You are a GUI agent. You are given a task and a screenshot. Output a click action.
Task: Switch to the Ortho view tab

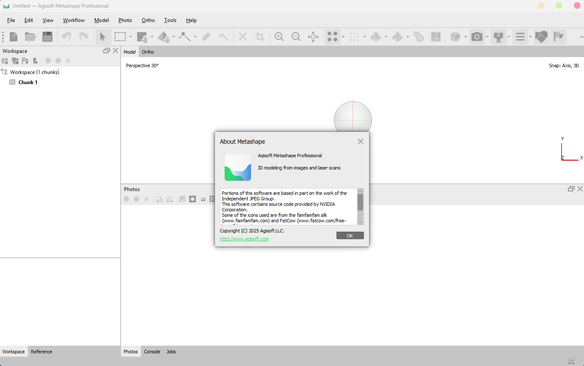coord(148,52)
